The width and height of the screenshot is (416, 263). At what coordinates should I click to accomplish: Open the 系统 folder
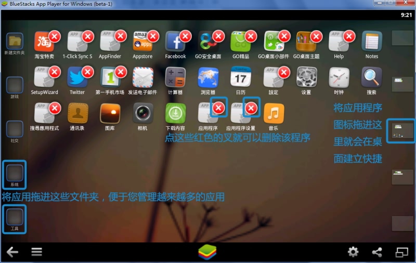(x=15, y=173)
